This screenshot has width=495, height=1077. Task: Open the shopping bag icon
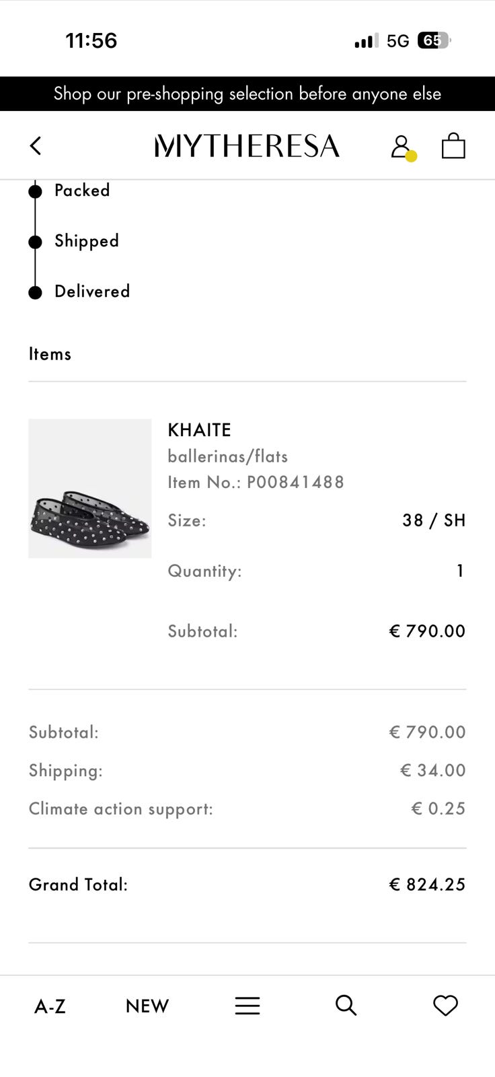pyautogui.click(x=453, y=145)
